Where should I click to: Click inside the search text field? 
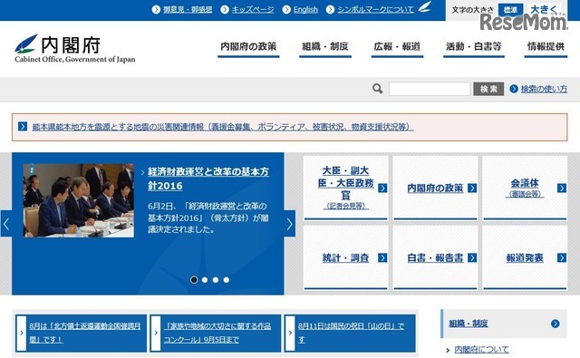click(x=430, y=89)
